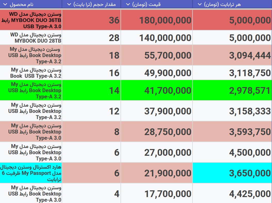Select the price cell 140,000,000

coord(157,38)
